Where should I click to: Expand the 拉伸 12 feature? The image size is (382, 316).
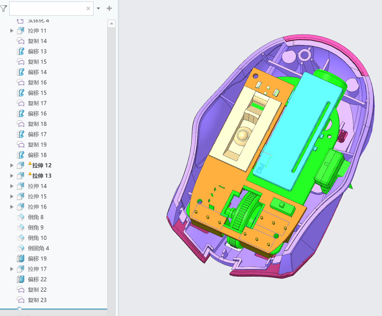pyautogui.click(x=12, y=165)
